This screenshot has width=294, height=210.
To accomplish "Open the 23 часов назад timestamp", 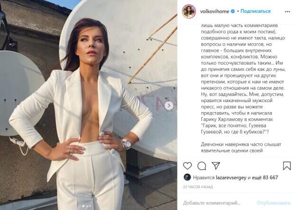I will pyautogui.click(x=198, y=187).
